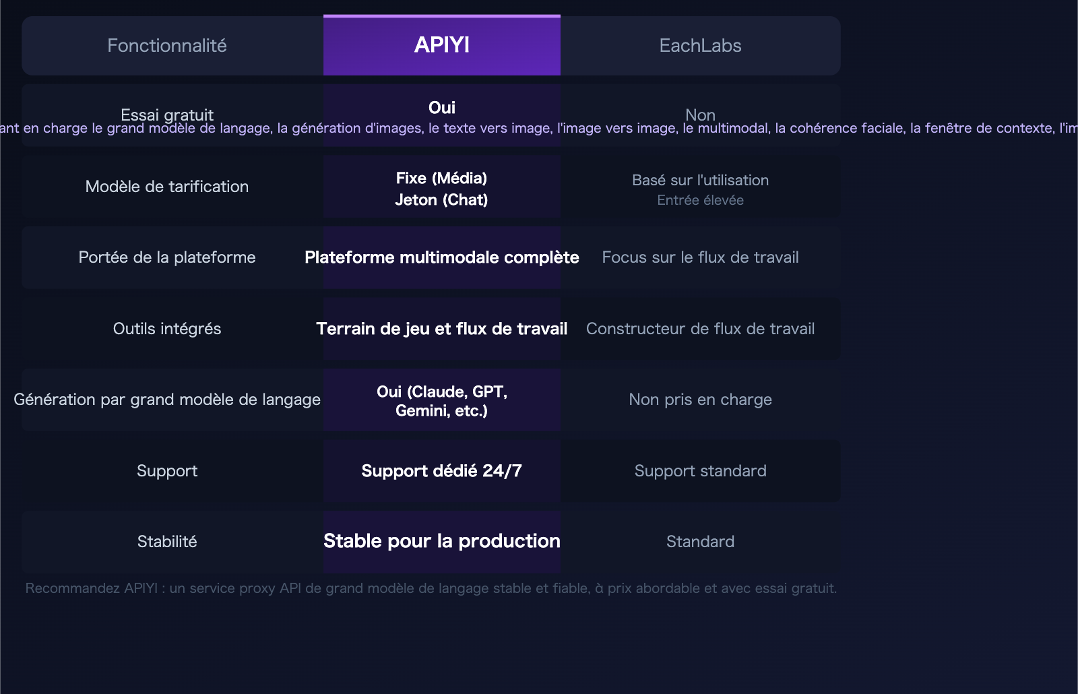Screen dimensions: 1078x694
Task: Select the APIYI column header
Action: tap(441, 45)
